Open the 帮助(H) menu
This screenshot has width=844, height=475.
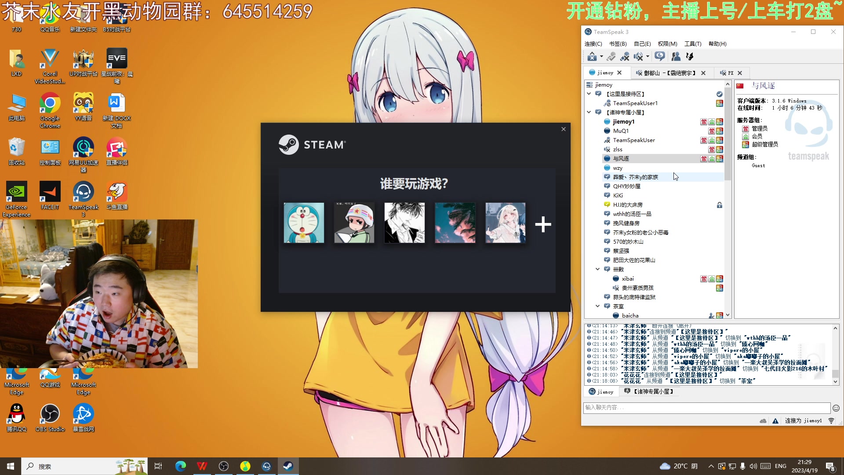(x=717, y=44)
